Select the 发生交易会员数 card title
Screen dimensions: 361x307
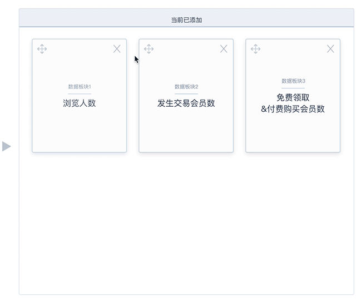pos(186,103)
